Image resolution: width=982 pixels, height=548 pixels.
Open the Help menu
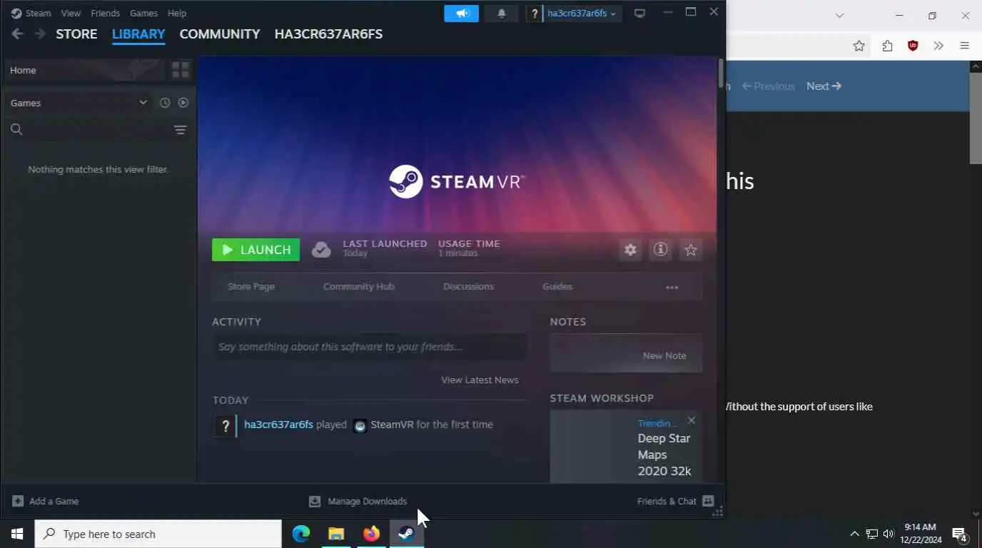176,14
